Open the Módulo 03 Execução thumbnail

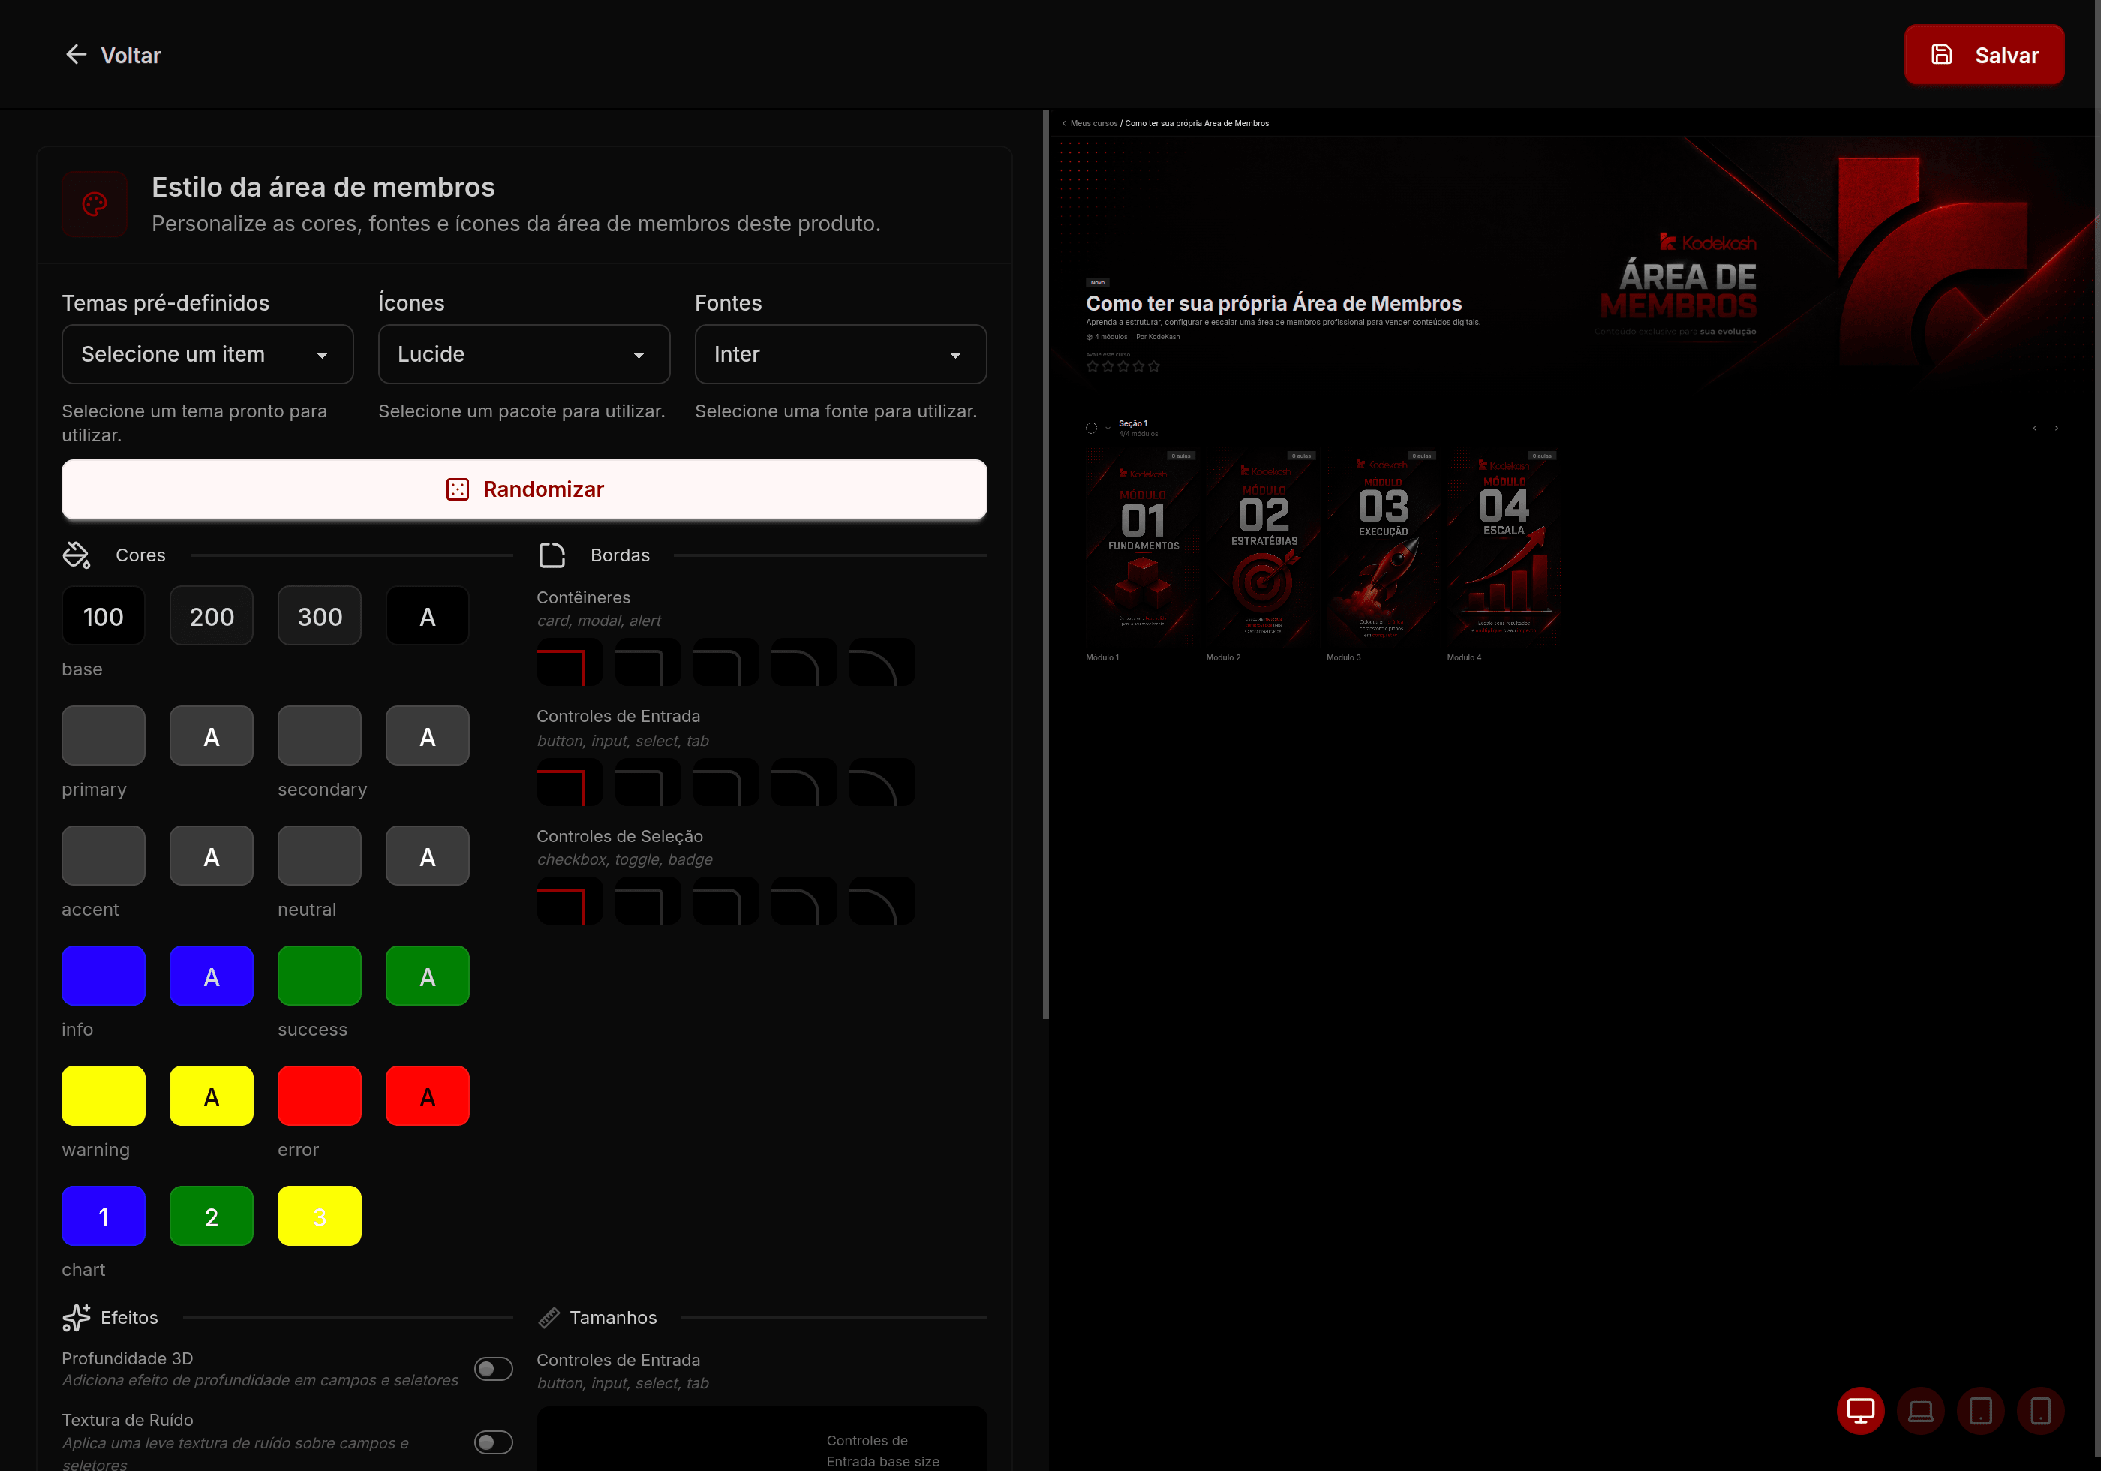[1383, 547]
